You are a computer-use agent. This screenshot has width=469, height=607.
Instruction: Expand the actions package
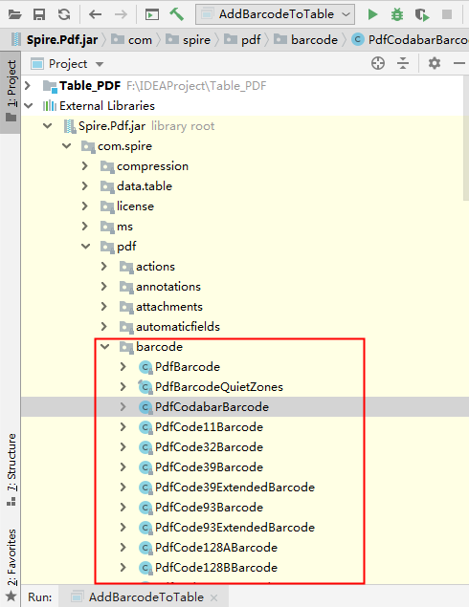[104, 267]
